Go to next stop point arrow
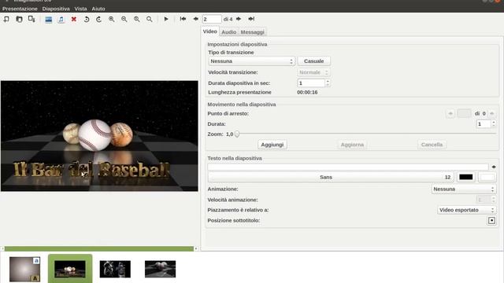Image resolution: width=504 pixels, height=283 pixels. (491, 113)
